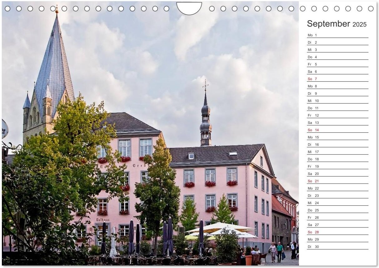Select the 'Mo 22' day line
The height and width of the screenshot is (268, 379).
click(x=337, y=188)
